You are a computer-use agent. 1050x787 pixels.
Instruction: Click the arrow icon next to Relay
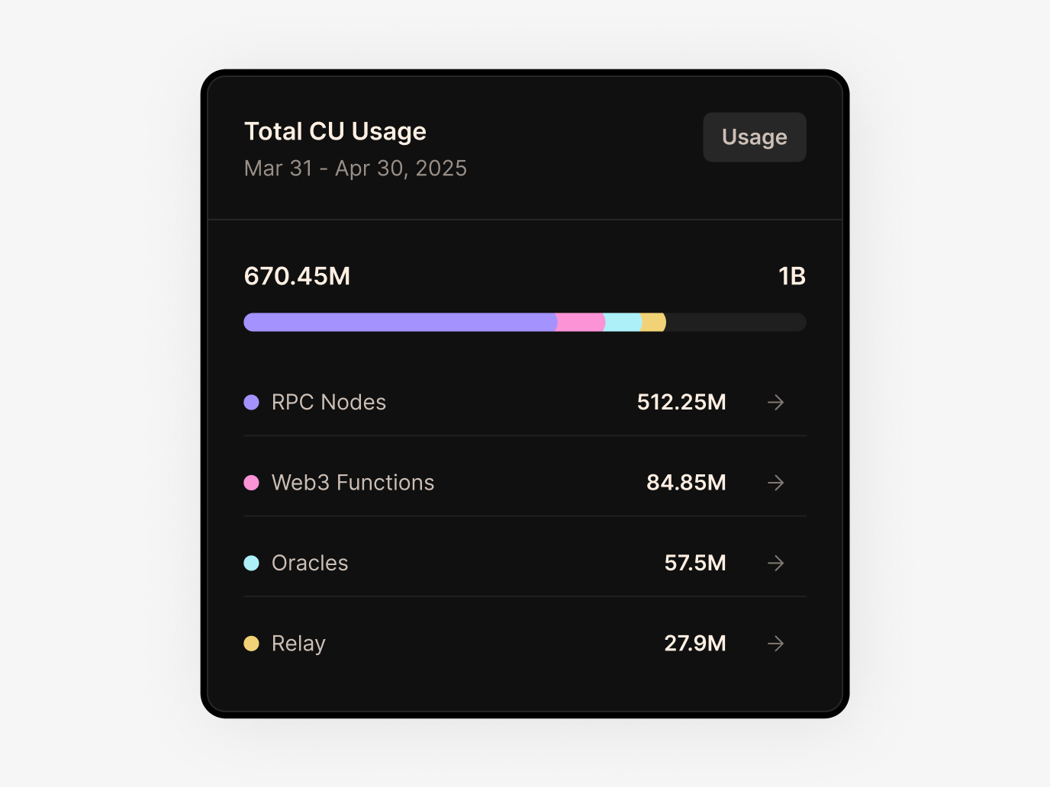pos(775,643)
